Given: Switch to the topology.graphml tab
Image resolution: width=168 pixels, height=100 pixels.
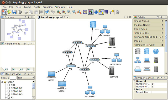Looking at the screenshot, I should (x=52, y=17).
